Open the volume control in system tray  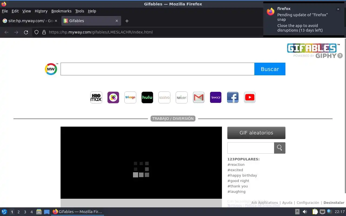305,212
